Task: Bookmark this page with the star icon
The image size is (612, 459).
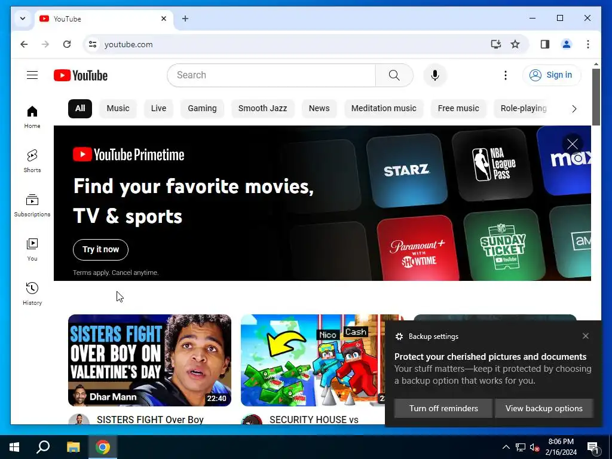Action: 515,44
